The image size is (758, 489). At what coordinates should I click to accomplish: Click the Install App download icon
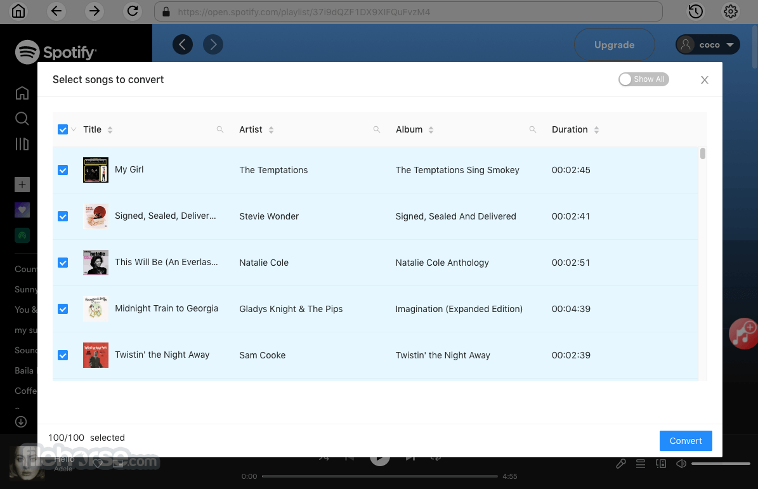pyautogui.click(x=21, y=422)
